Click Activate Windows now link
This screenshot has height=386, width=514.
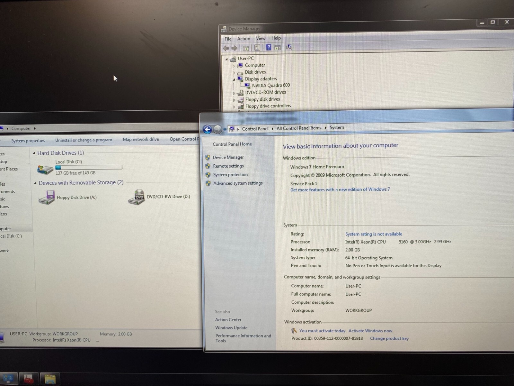(370, 331)
